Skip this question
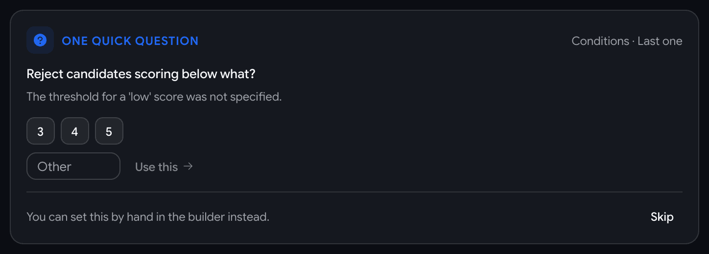Image resolution: width=709 pixels, height=254 pixels. click(662, 217)
